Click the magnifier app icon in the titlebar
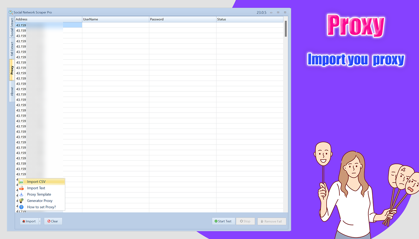This screenshot has height=239, width=419. (x=10, y=12)
